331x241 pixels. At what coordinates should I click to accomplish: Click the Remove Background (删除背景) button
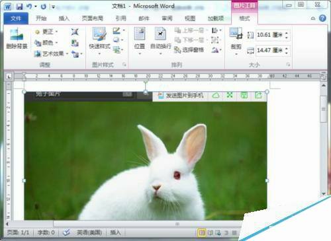pos(17,38)
